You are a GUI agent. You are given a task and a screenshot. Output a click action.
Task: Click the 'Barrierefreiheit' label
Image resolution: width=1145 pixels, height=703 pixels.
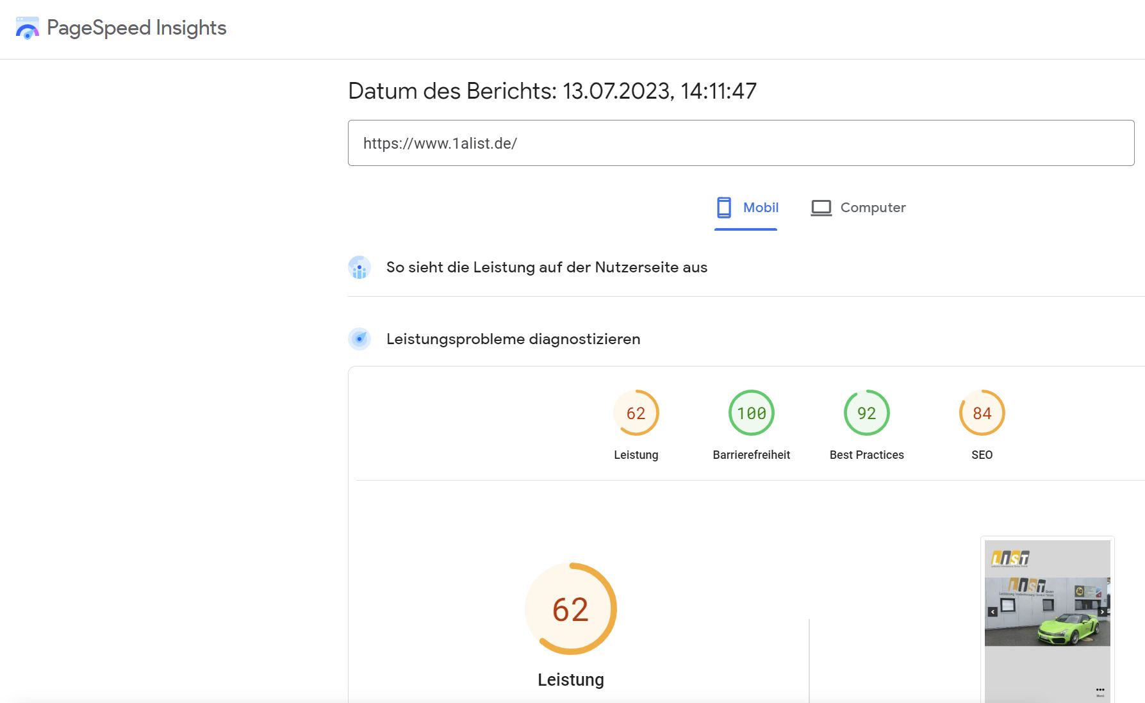[x=752, y=455]
